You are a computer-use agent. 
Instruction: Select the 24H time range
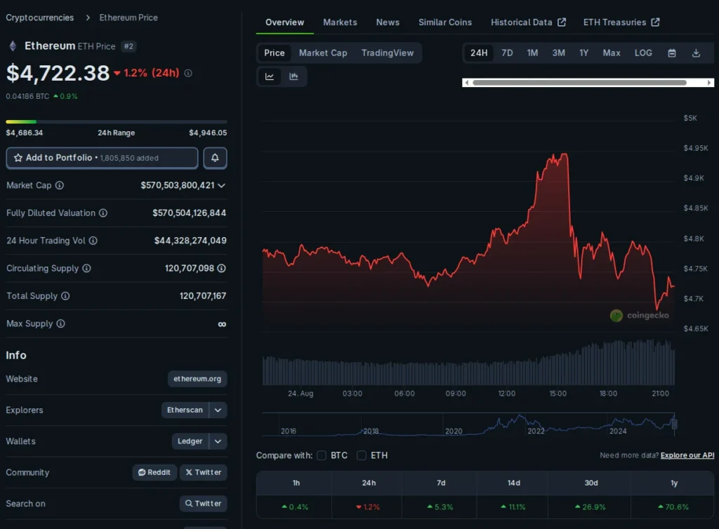[479, 53]
